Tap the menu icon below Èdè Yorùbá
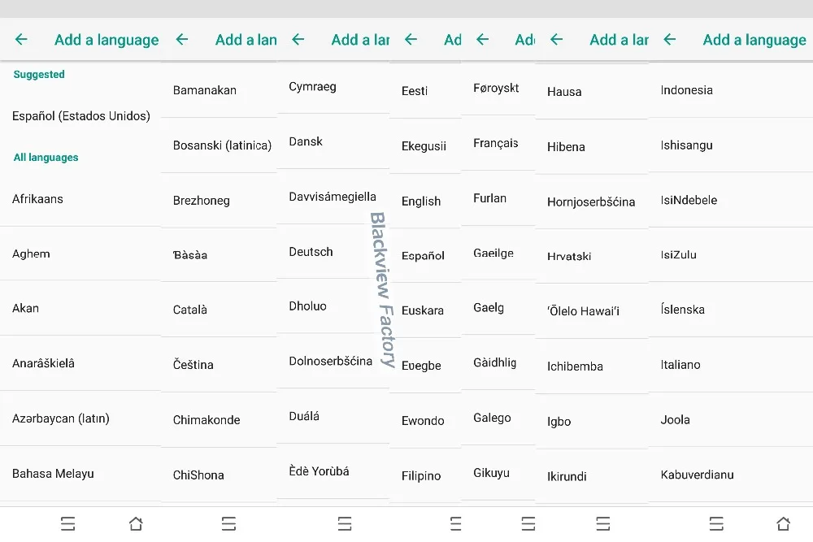Image resolution: width=813 pixels, height=542 pixels. tap(345, 524)
